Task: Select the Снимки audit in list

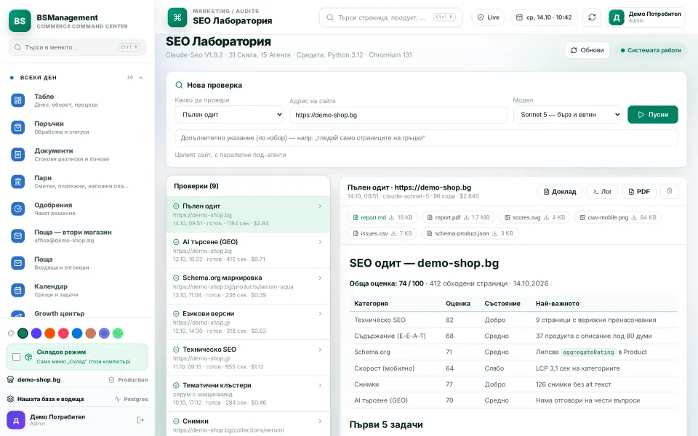Action: click(x=248, y=424)
